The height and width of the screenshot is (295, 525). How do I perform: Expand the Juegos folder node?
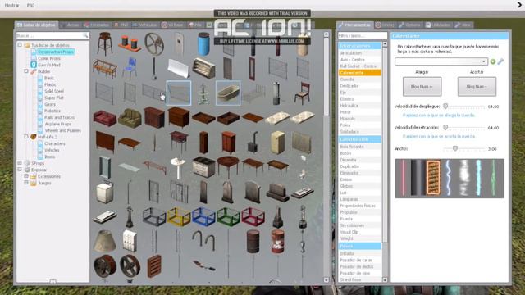26,183
